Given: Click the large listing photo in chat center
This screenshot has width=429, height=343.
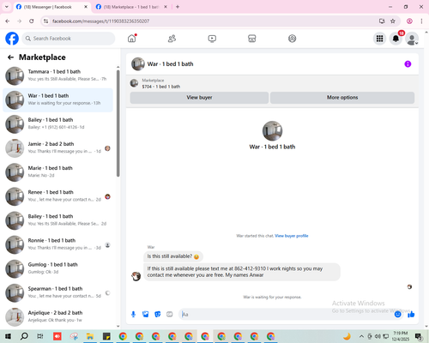Looking at the screenshot, I should [272, 131].
